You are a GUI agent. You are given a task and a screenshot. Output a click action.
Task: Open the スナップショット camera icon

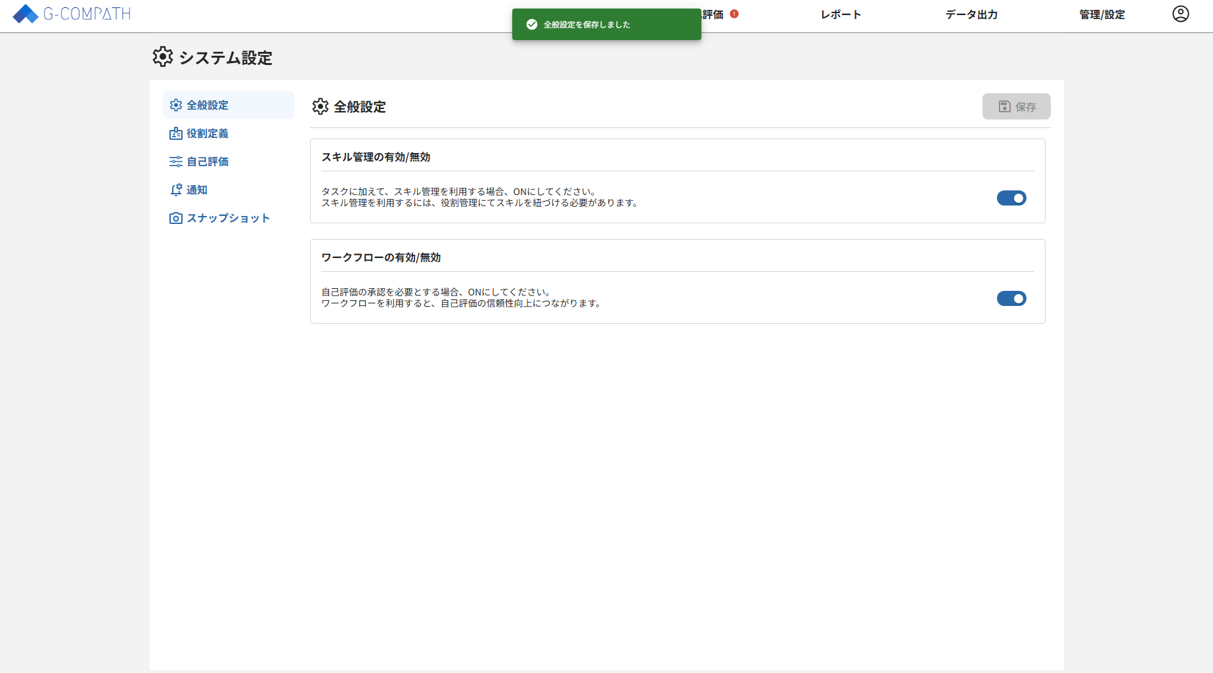(x=175, y=217)
